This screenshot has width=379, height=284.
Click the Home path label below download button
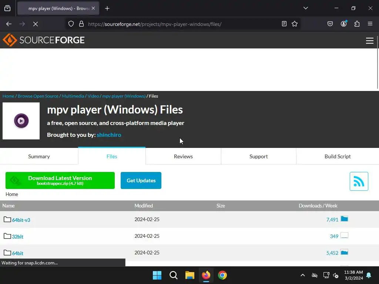(x=12, y=194)
